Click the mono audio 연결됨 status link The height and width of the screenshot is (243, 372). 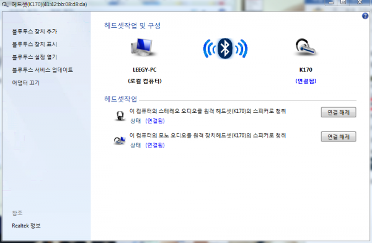click(155, 145)
